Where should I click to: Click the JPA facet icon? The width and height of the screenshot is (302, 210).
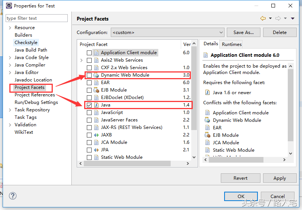coord(96,150)
